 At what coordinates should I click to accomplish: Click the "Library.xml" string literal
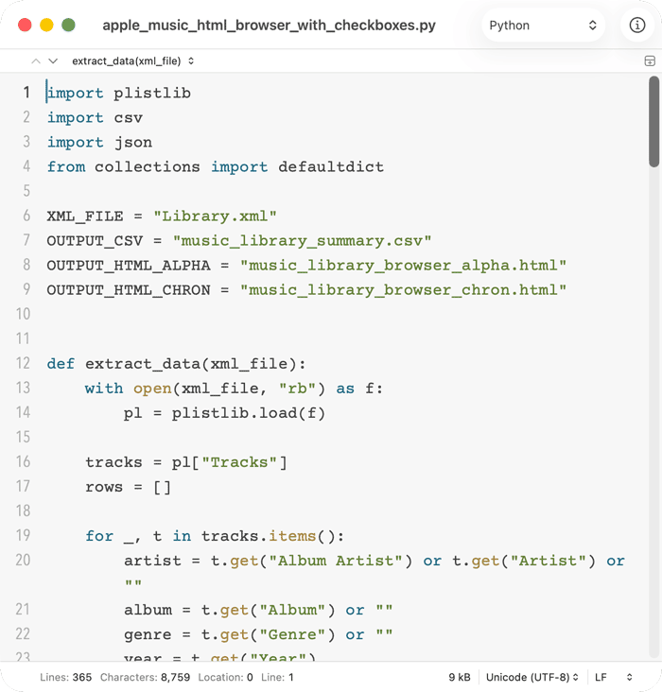[x=215, y=216]
